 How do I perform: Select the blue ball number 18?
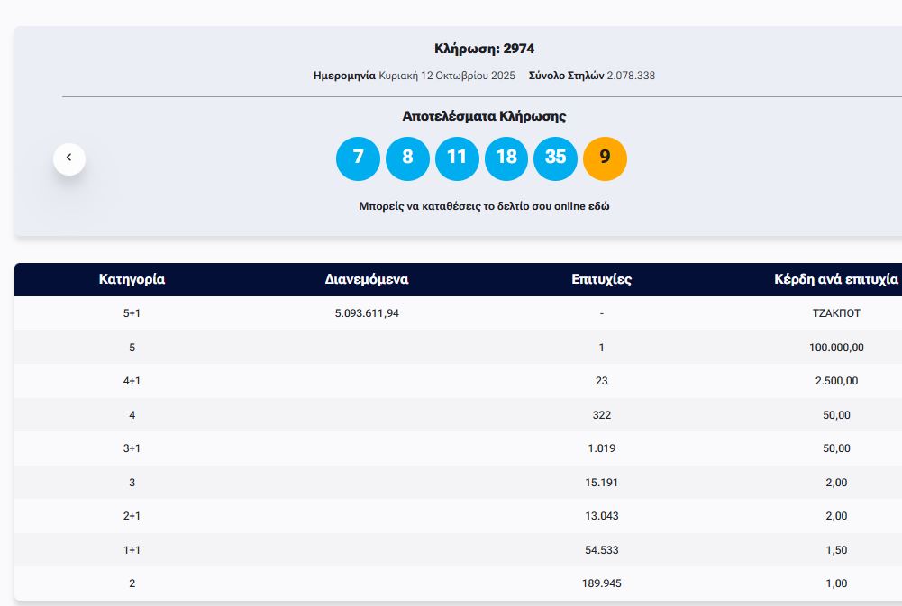[x=506, y=158]
